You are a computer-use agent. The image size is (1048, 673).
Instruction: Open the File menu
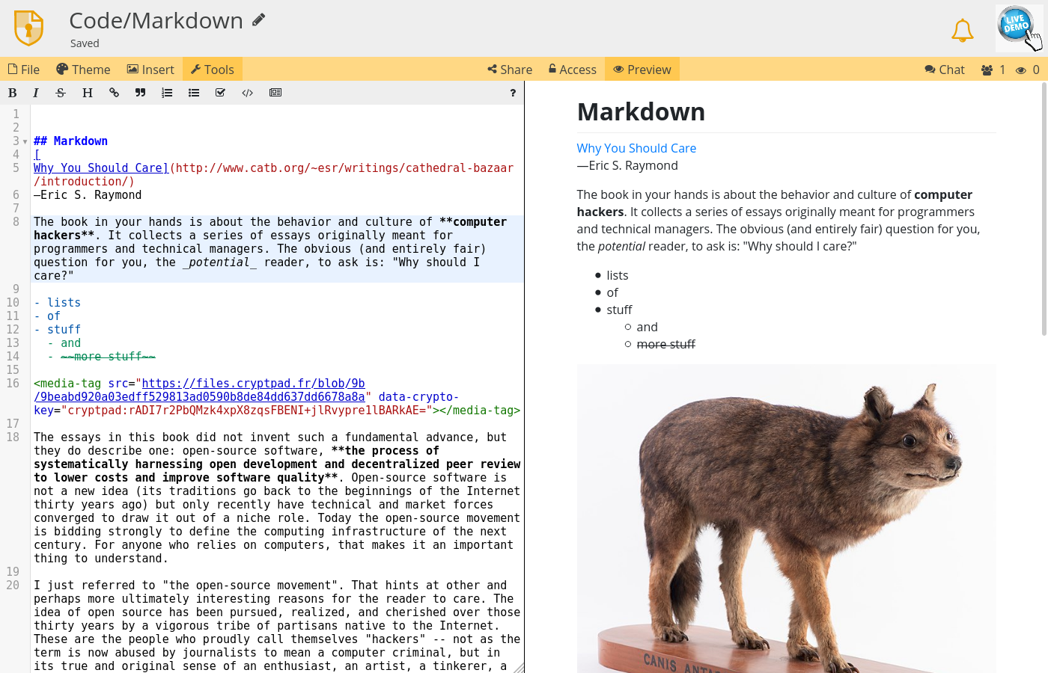[24, 70]
